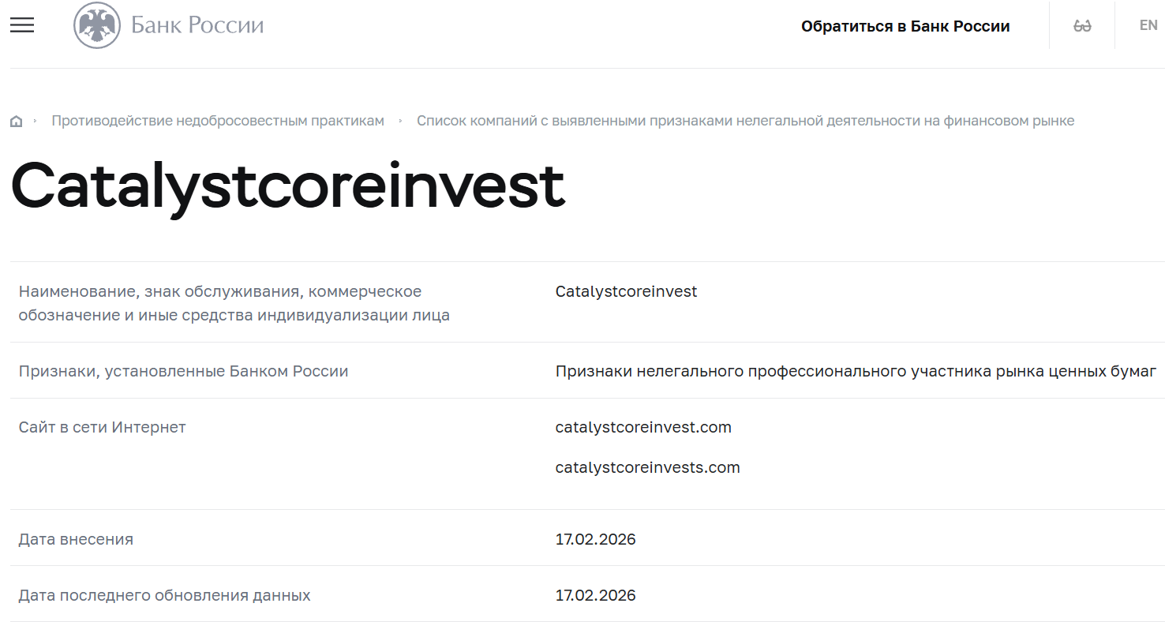Screen dimensions: 1165x622
Task: Open the illegal activity companies list breadcrumb link
Action: point(745,120)
